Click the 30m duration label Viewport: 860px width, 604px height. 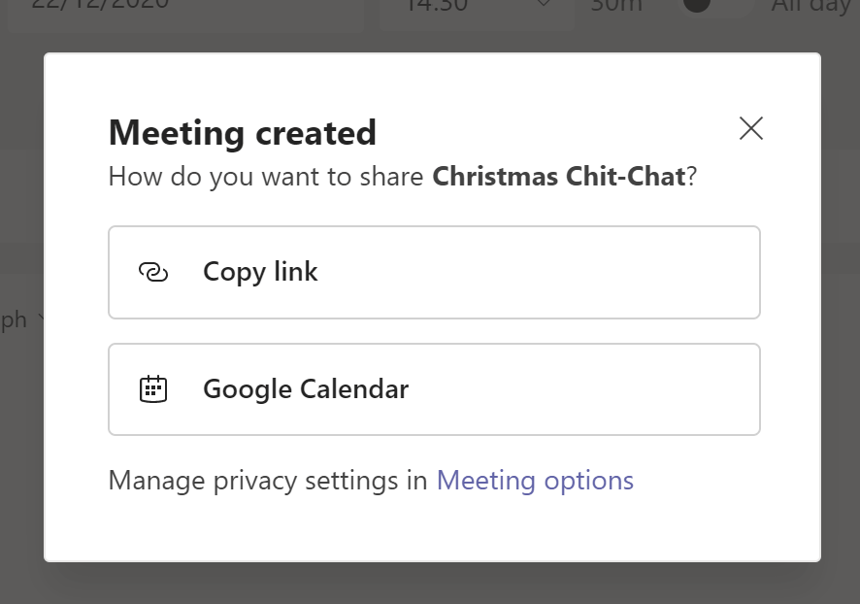[616, 6]
